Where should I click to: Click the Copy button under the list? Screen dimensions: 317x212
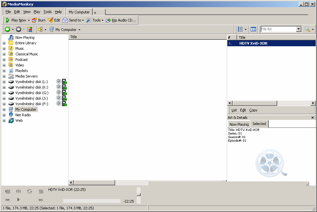[253, 110]
